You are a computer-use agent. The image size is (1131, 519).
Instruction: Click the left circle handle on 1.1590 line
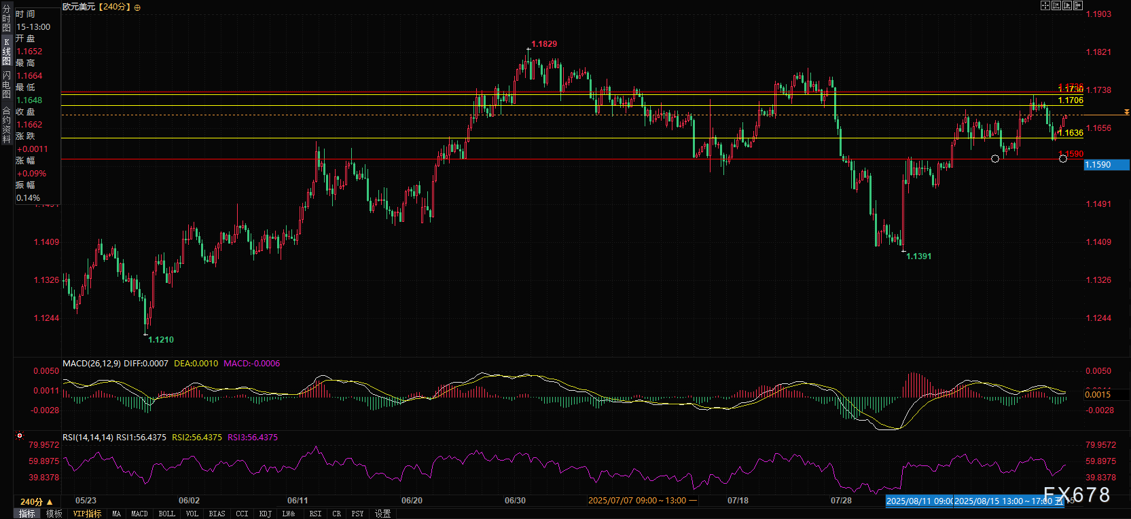click(995, 159)
